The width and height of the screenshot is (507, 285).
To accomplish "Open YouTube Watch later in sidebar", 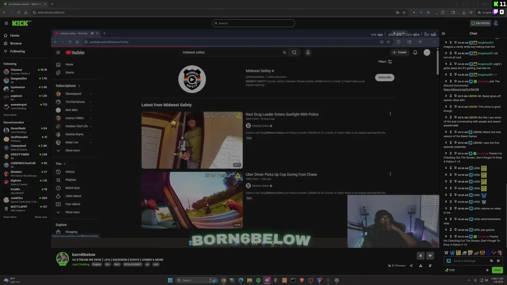I will (69, 188).
